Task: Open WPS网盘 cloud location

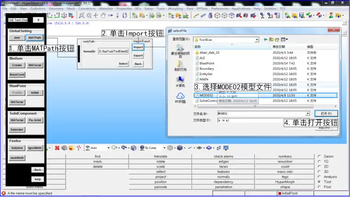Action: pyautogui.click(x=180, y=98)
